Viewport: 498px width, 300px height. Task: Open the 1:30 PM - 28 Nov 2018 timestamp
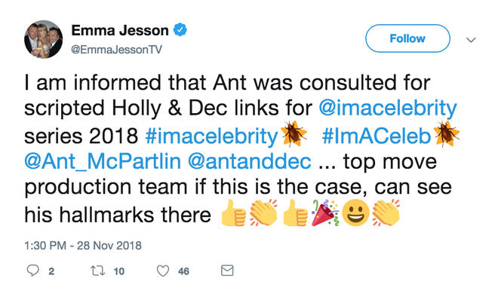point(83,246)
